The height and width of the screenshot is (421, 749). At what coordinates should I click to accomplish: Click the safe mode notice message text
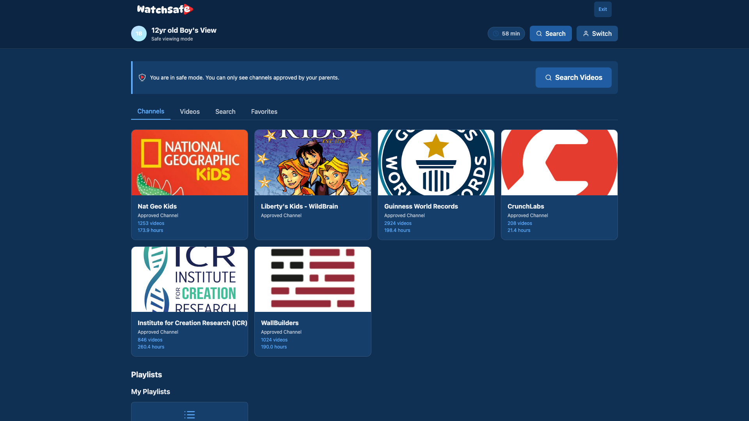coord(245,78)
